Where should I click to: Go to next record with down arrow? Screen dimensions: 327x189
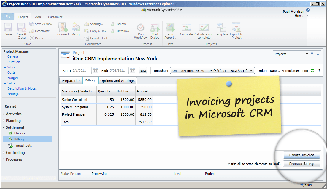(x=318, y=54)
